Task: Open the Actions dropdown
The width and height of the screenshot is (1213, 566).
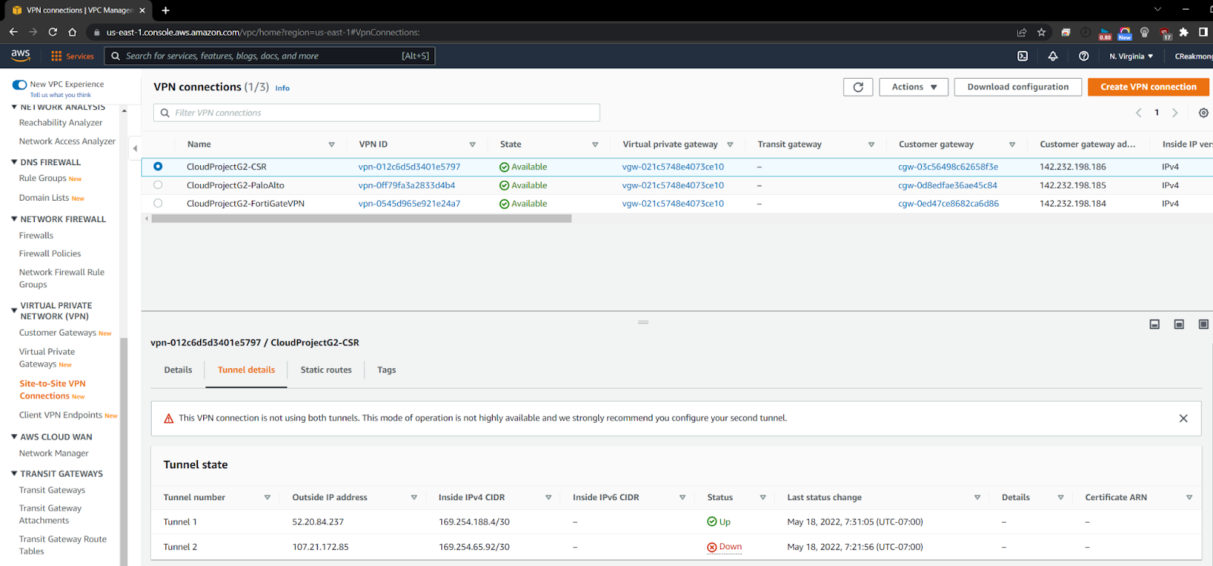Action: point(914,87)
